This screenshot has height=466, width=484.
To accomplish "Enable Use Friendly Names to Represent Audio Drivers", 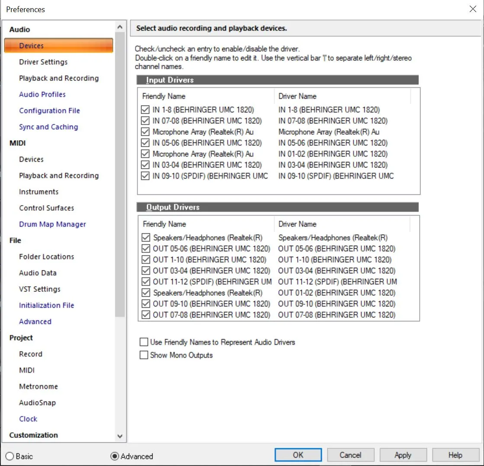I will tap(144, 342).
